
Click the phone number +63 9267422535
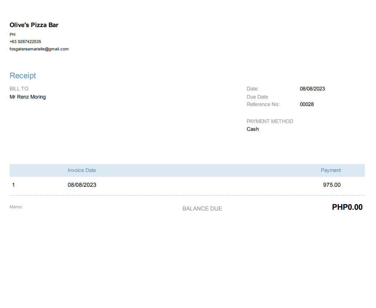[25, 42]
